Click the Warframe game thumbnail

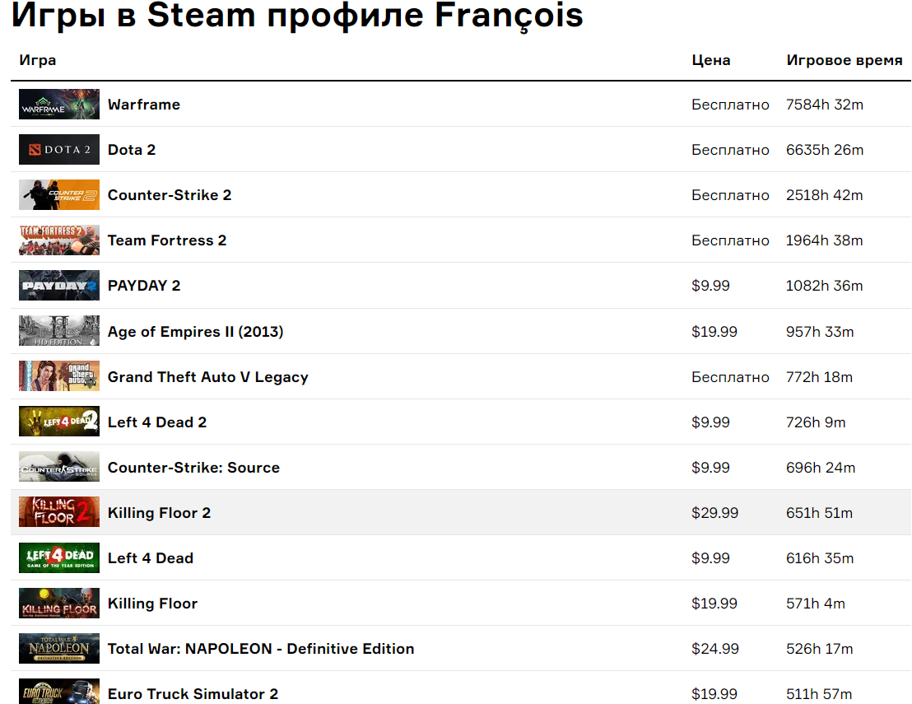click(59, 105)
